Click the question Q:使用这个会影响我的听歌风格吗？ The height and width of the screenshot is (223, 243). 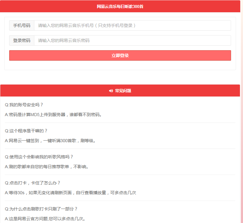point(39,157)
